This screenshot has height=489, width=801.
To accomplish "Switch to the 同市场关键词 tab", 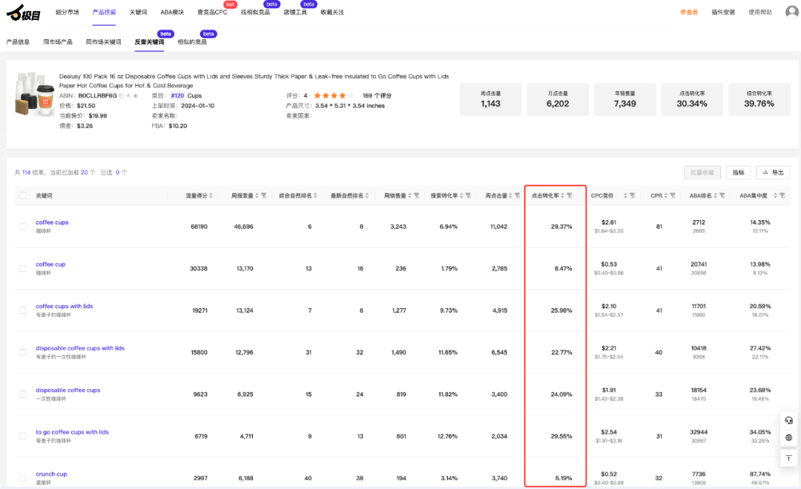I will (x=103, y=42).
